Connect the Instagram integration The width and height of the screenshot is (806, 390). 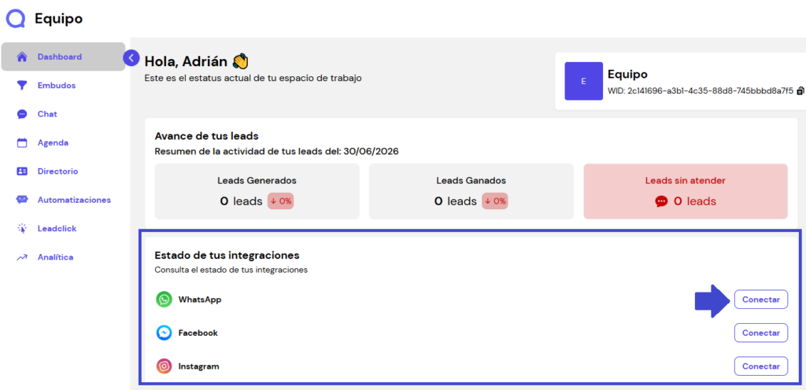point(761,366)
